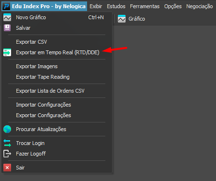Choose Salvar from the menu
Image resolution: width=216 pixels, height=181 pixels.
point(57,28)
